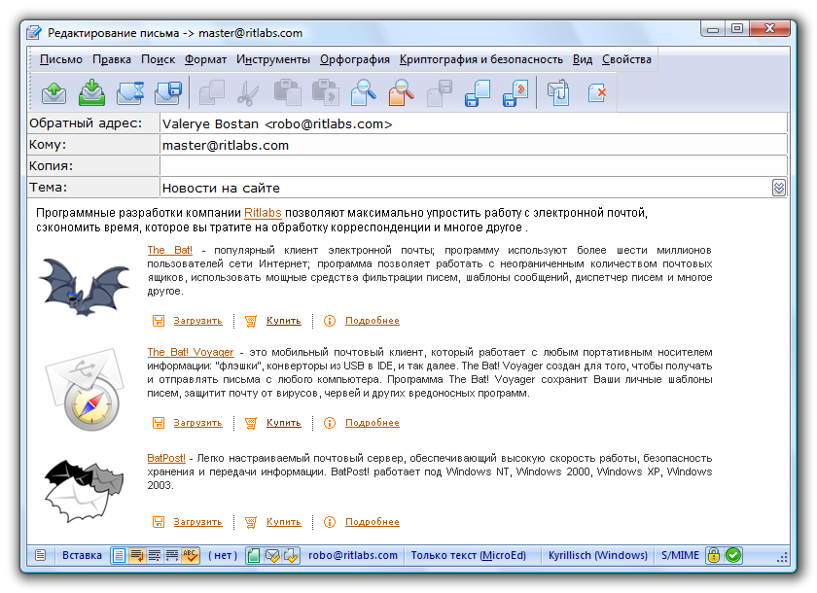This screenshot has width=817, height=593.
Task: Click the envelope with floppy save-draft icon
Action: pyautogui.click(x=167, y=93)
